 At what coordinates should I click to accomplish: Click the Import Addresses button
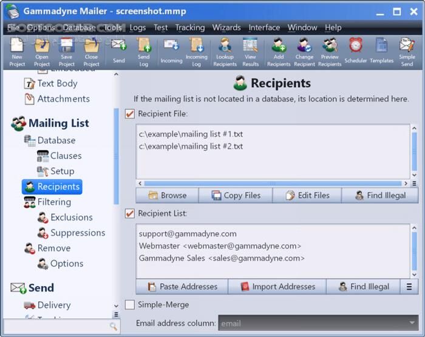click(277, 287)
